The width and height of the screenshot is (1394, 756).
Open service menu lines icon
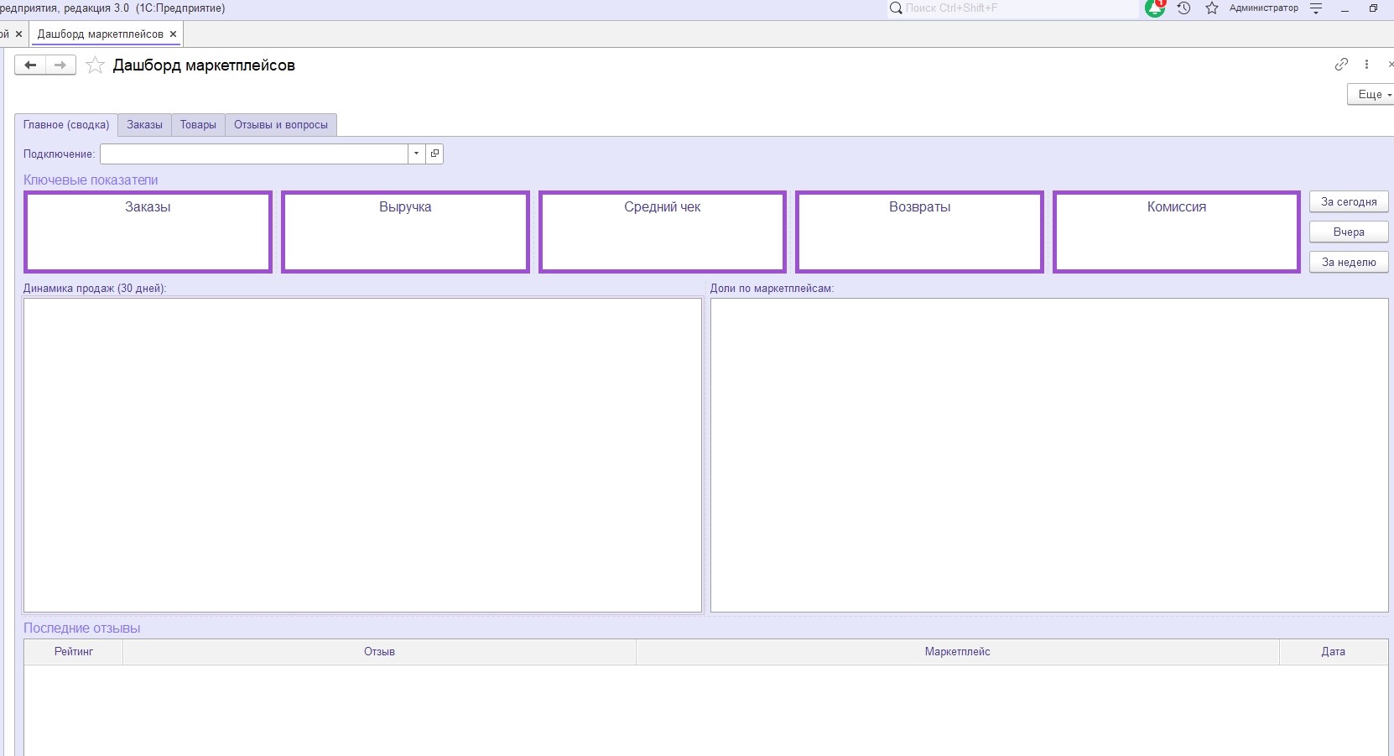[x=1316, y=8]
